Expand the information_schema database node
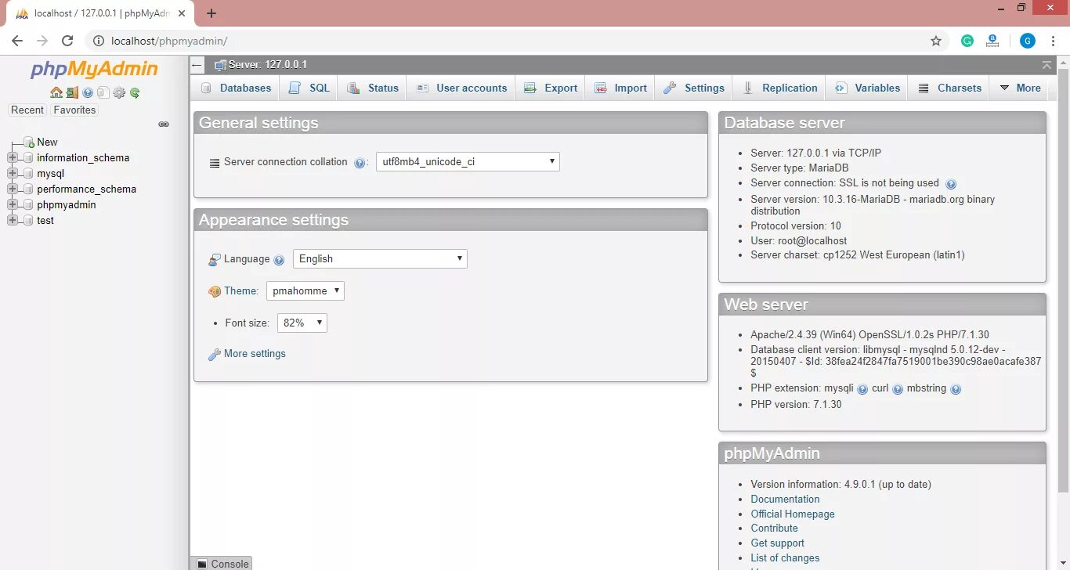1070x570 pixels. tap(12, 157)
